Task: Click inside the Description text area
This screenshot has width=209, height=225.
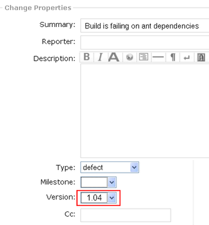Action: click(145, 111)
